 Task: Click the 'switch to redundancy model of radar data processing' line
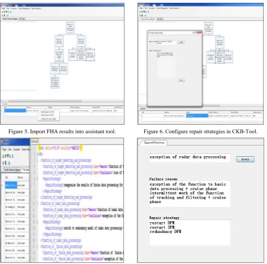84,228
